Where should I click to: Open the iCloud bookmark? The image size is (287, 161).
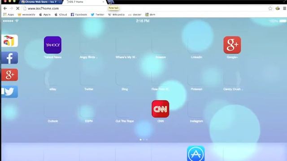tap(61, 14)
